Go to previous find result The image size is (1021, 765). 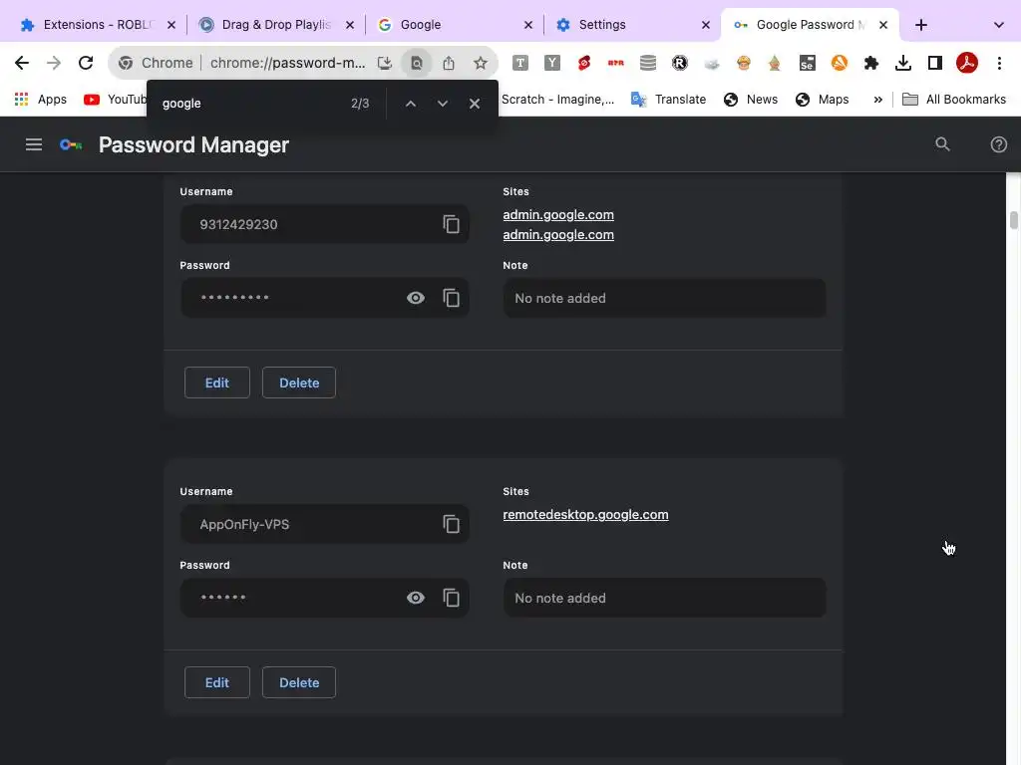tap(410, 104)
